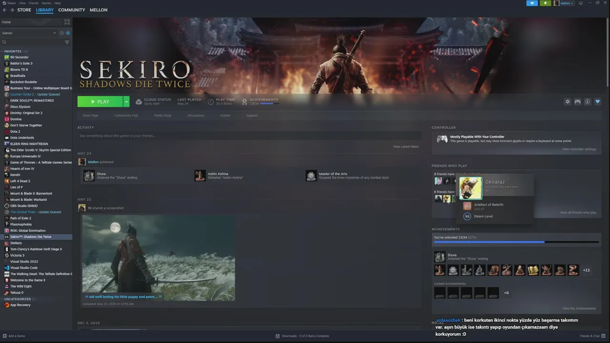Image resolution: width=610 pixels, height=343 pixels.
Task: Open the shared Sekiro screenshot thumbnail
Action: 159,258
